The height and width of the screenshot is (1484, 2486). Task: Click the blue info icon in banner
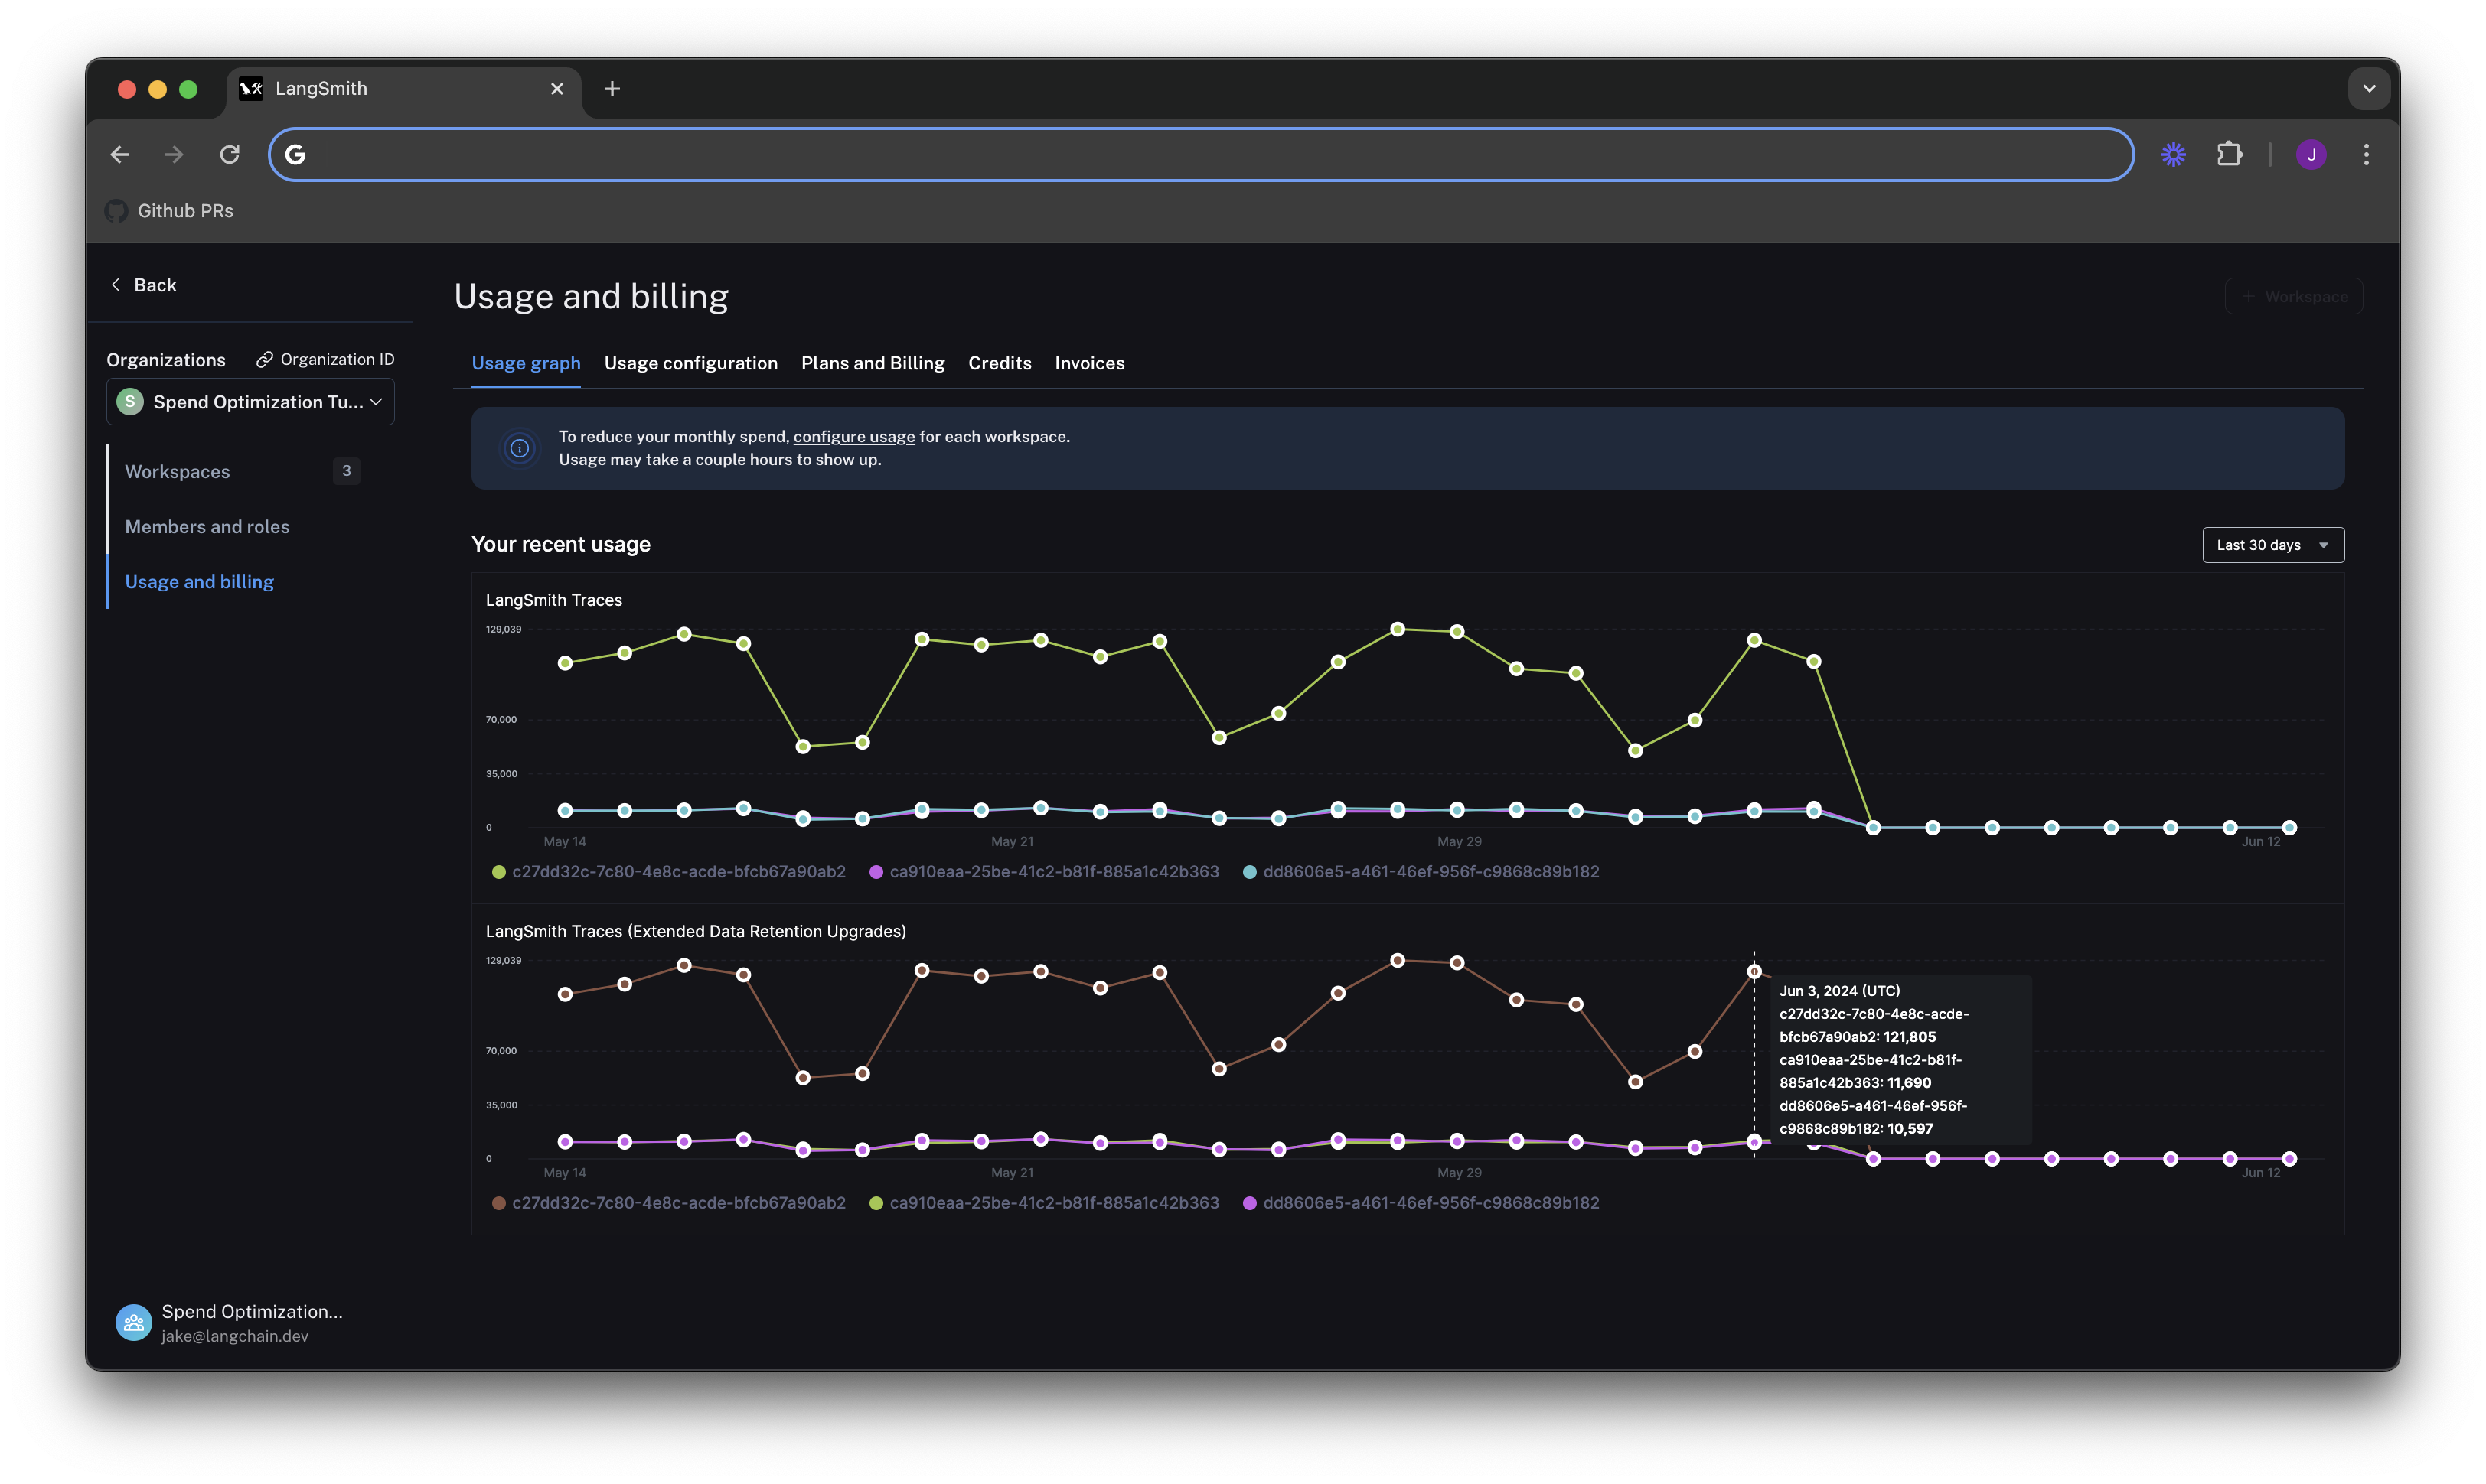click(519, 448)
